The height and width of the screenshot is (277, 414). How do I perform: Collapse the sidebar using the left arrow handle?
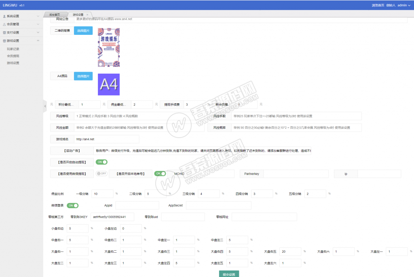(45, 106)
